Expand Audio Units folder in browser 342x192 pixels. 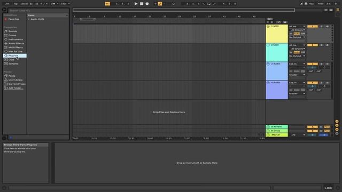(28, 19)
